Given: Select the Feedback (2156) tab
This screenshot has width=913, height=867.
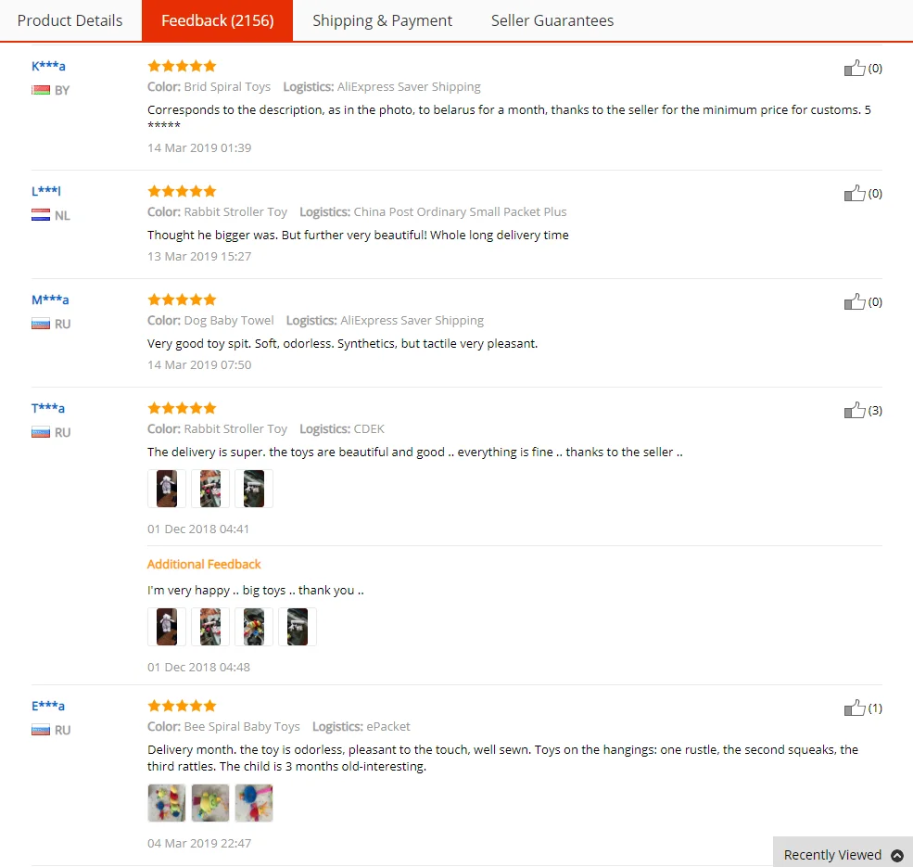Looking at the screenshot, I should (x=217, y=20).
